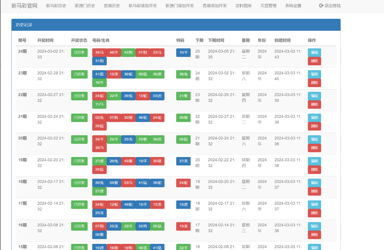Open 系统设置 menu item

pyautogui.click(x=293, y=6)
